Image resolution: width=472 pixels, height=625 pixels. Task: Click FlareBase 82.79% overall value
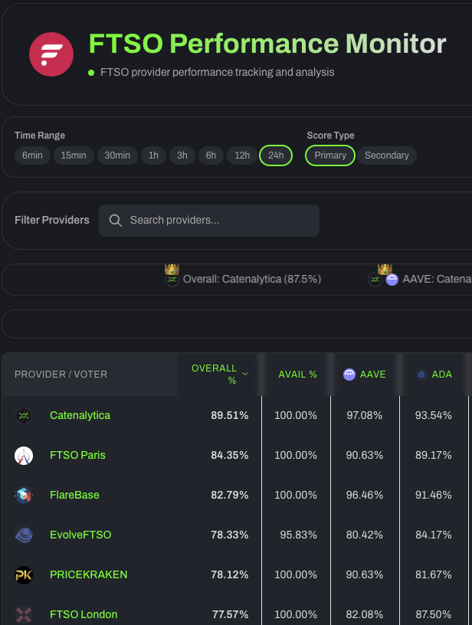coord(230,495)
